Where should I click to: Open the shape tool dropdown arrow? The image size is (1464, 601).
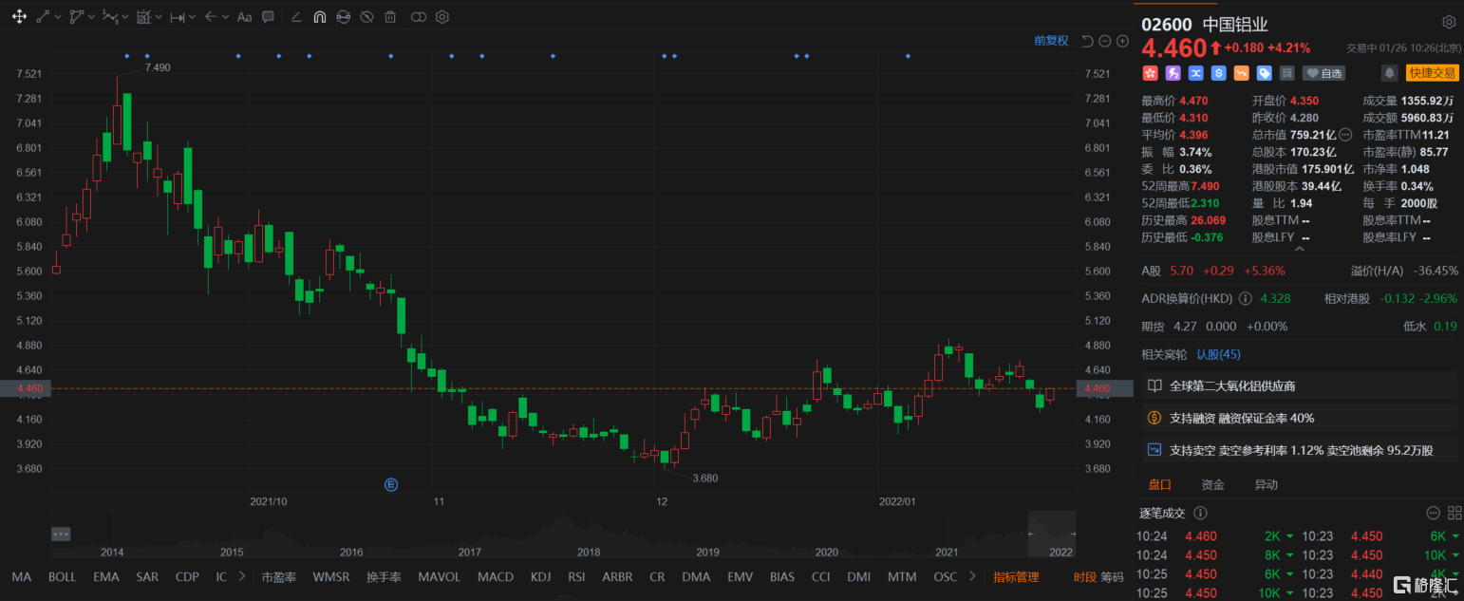coord(92,17)
